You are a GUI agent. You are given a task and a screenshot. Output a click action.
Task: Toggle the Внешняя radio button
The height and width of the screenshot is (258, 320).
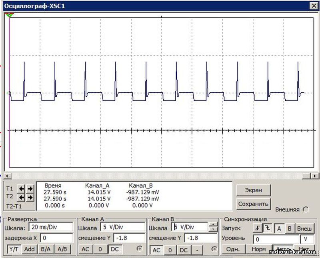click(x=306, y=210)
